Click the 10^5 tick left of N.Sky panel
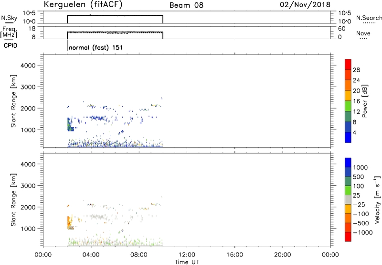 coord(29,13)
